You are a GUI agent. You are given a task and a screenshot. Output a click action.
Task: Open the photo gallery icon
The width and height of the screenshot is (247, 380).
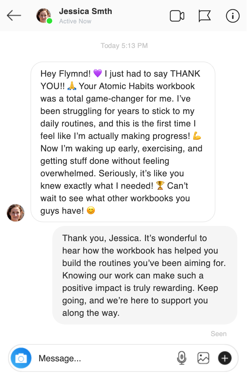203,358
